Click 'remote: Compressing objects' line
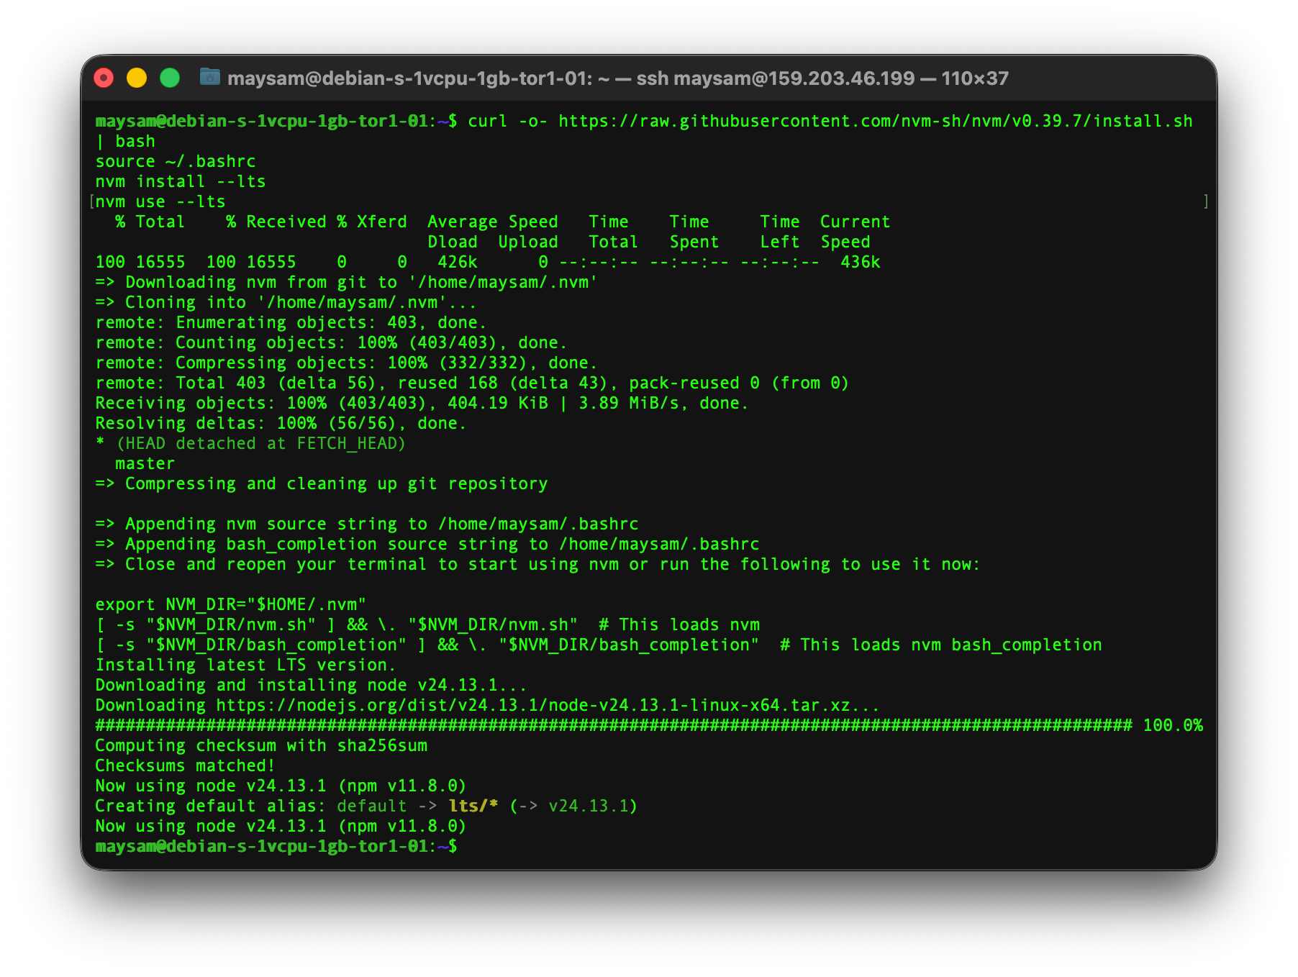Image resolution: width=1298 pixels, height=977 pixels. coord(346,363)
